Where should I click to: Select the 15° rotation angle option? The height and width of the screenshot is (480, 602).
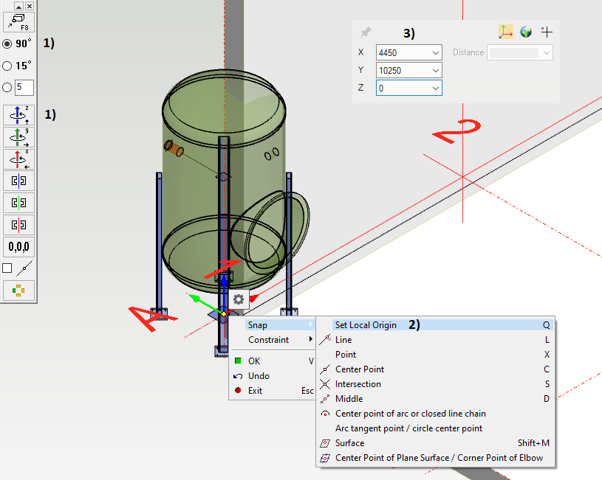[x=7, y=66]
